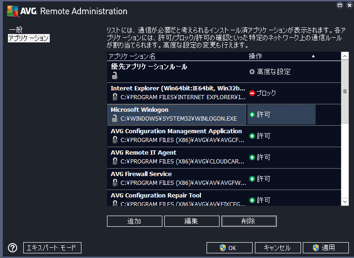Select the Interet Explorer application row
This screenshot has width=354, height=258.
coord(224,93)
